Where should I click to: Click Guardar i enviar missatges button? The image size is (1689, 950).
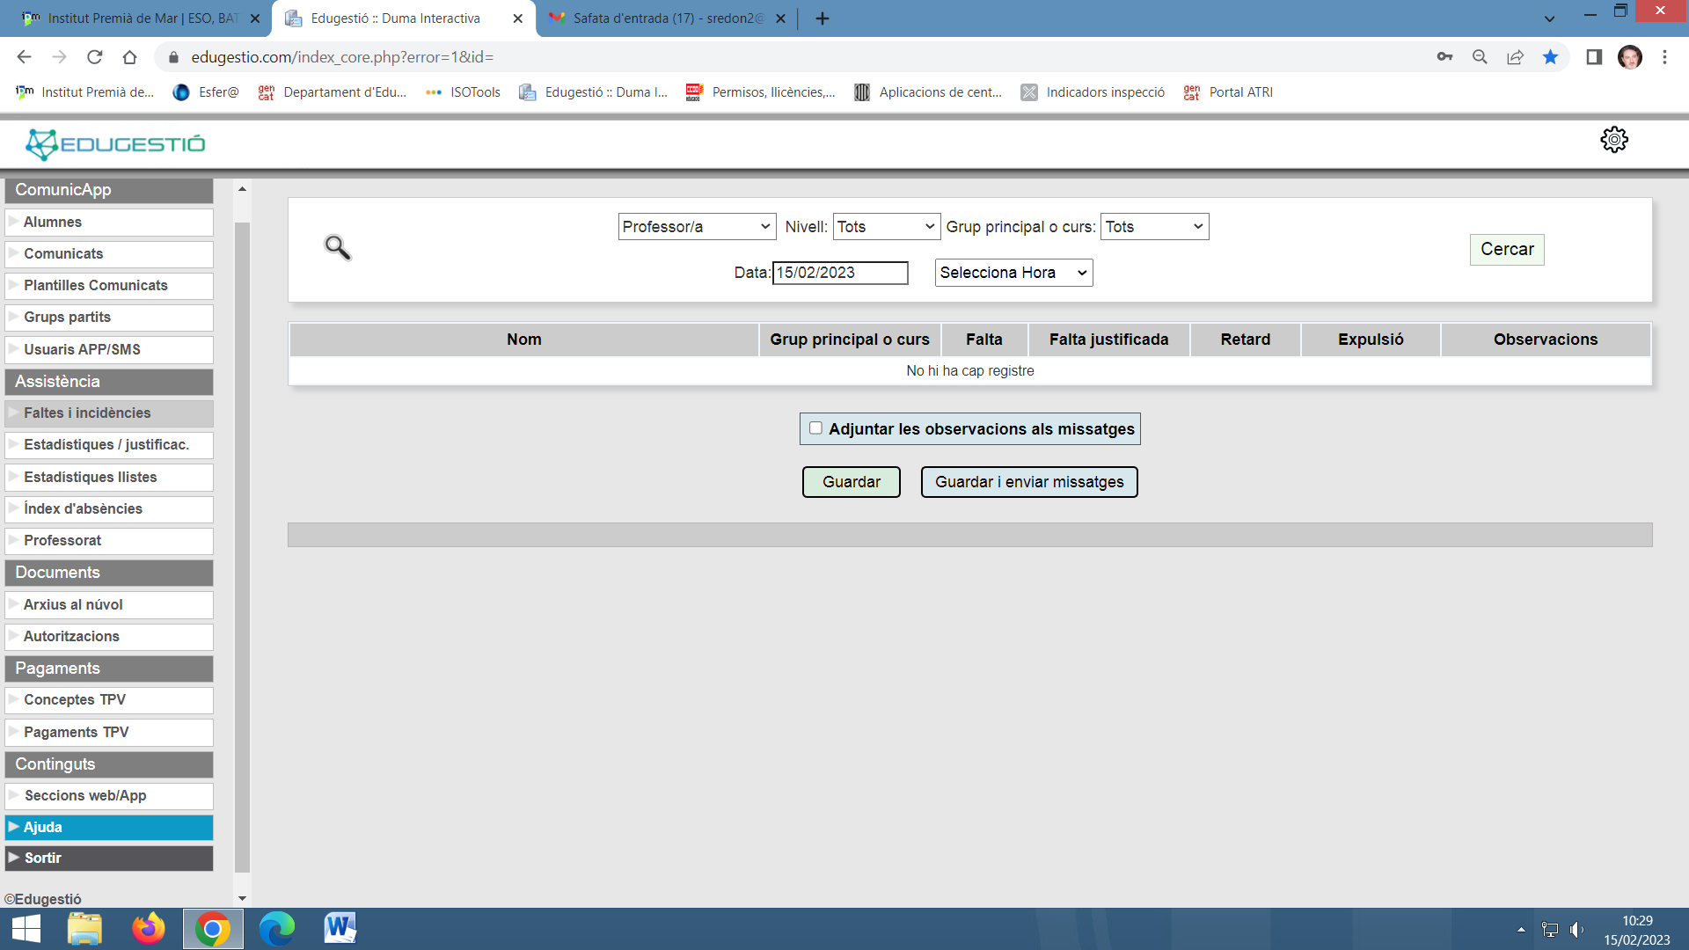(1028, 482)
